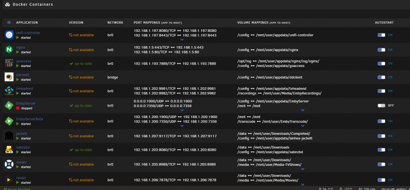410x190 pixels.
Task: Expand unifi-controller port mappings chevron
Action: 182,40
